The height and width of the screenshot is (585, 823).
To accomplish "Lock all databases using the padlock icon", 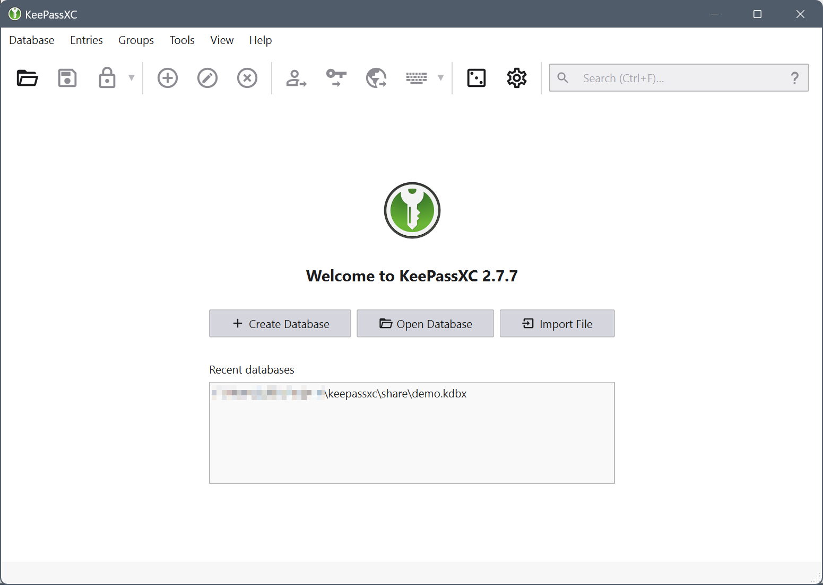I will (107, 78).
